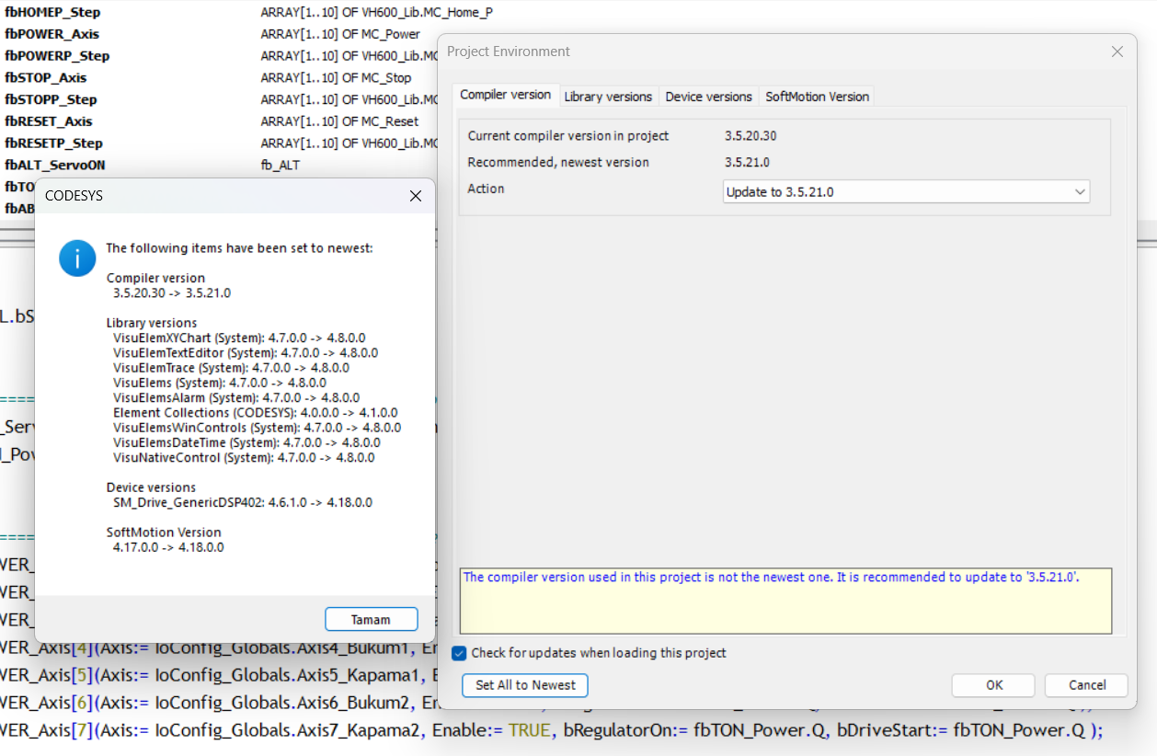The width and height of the screenshot is (1157, 756).
Task: Open the Library versions tab
Action: click(x=608, y=97)
